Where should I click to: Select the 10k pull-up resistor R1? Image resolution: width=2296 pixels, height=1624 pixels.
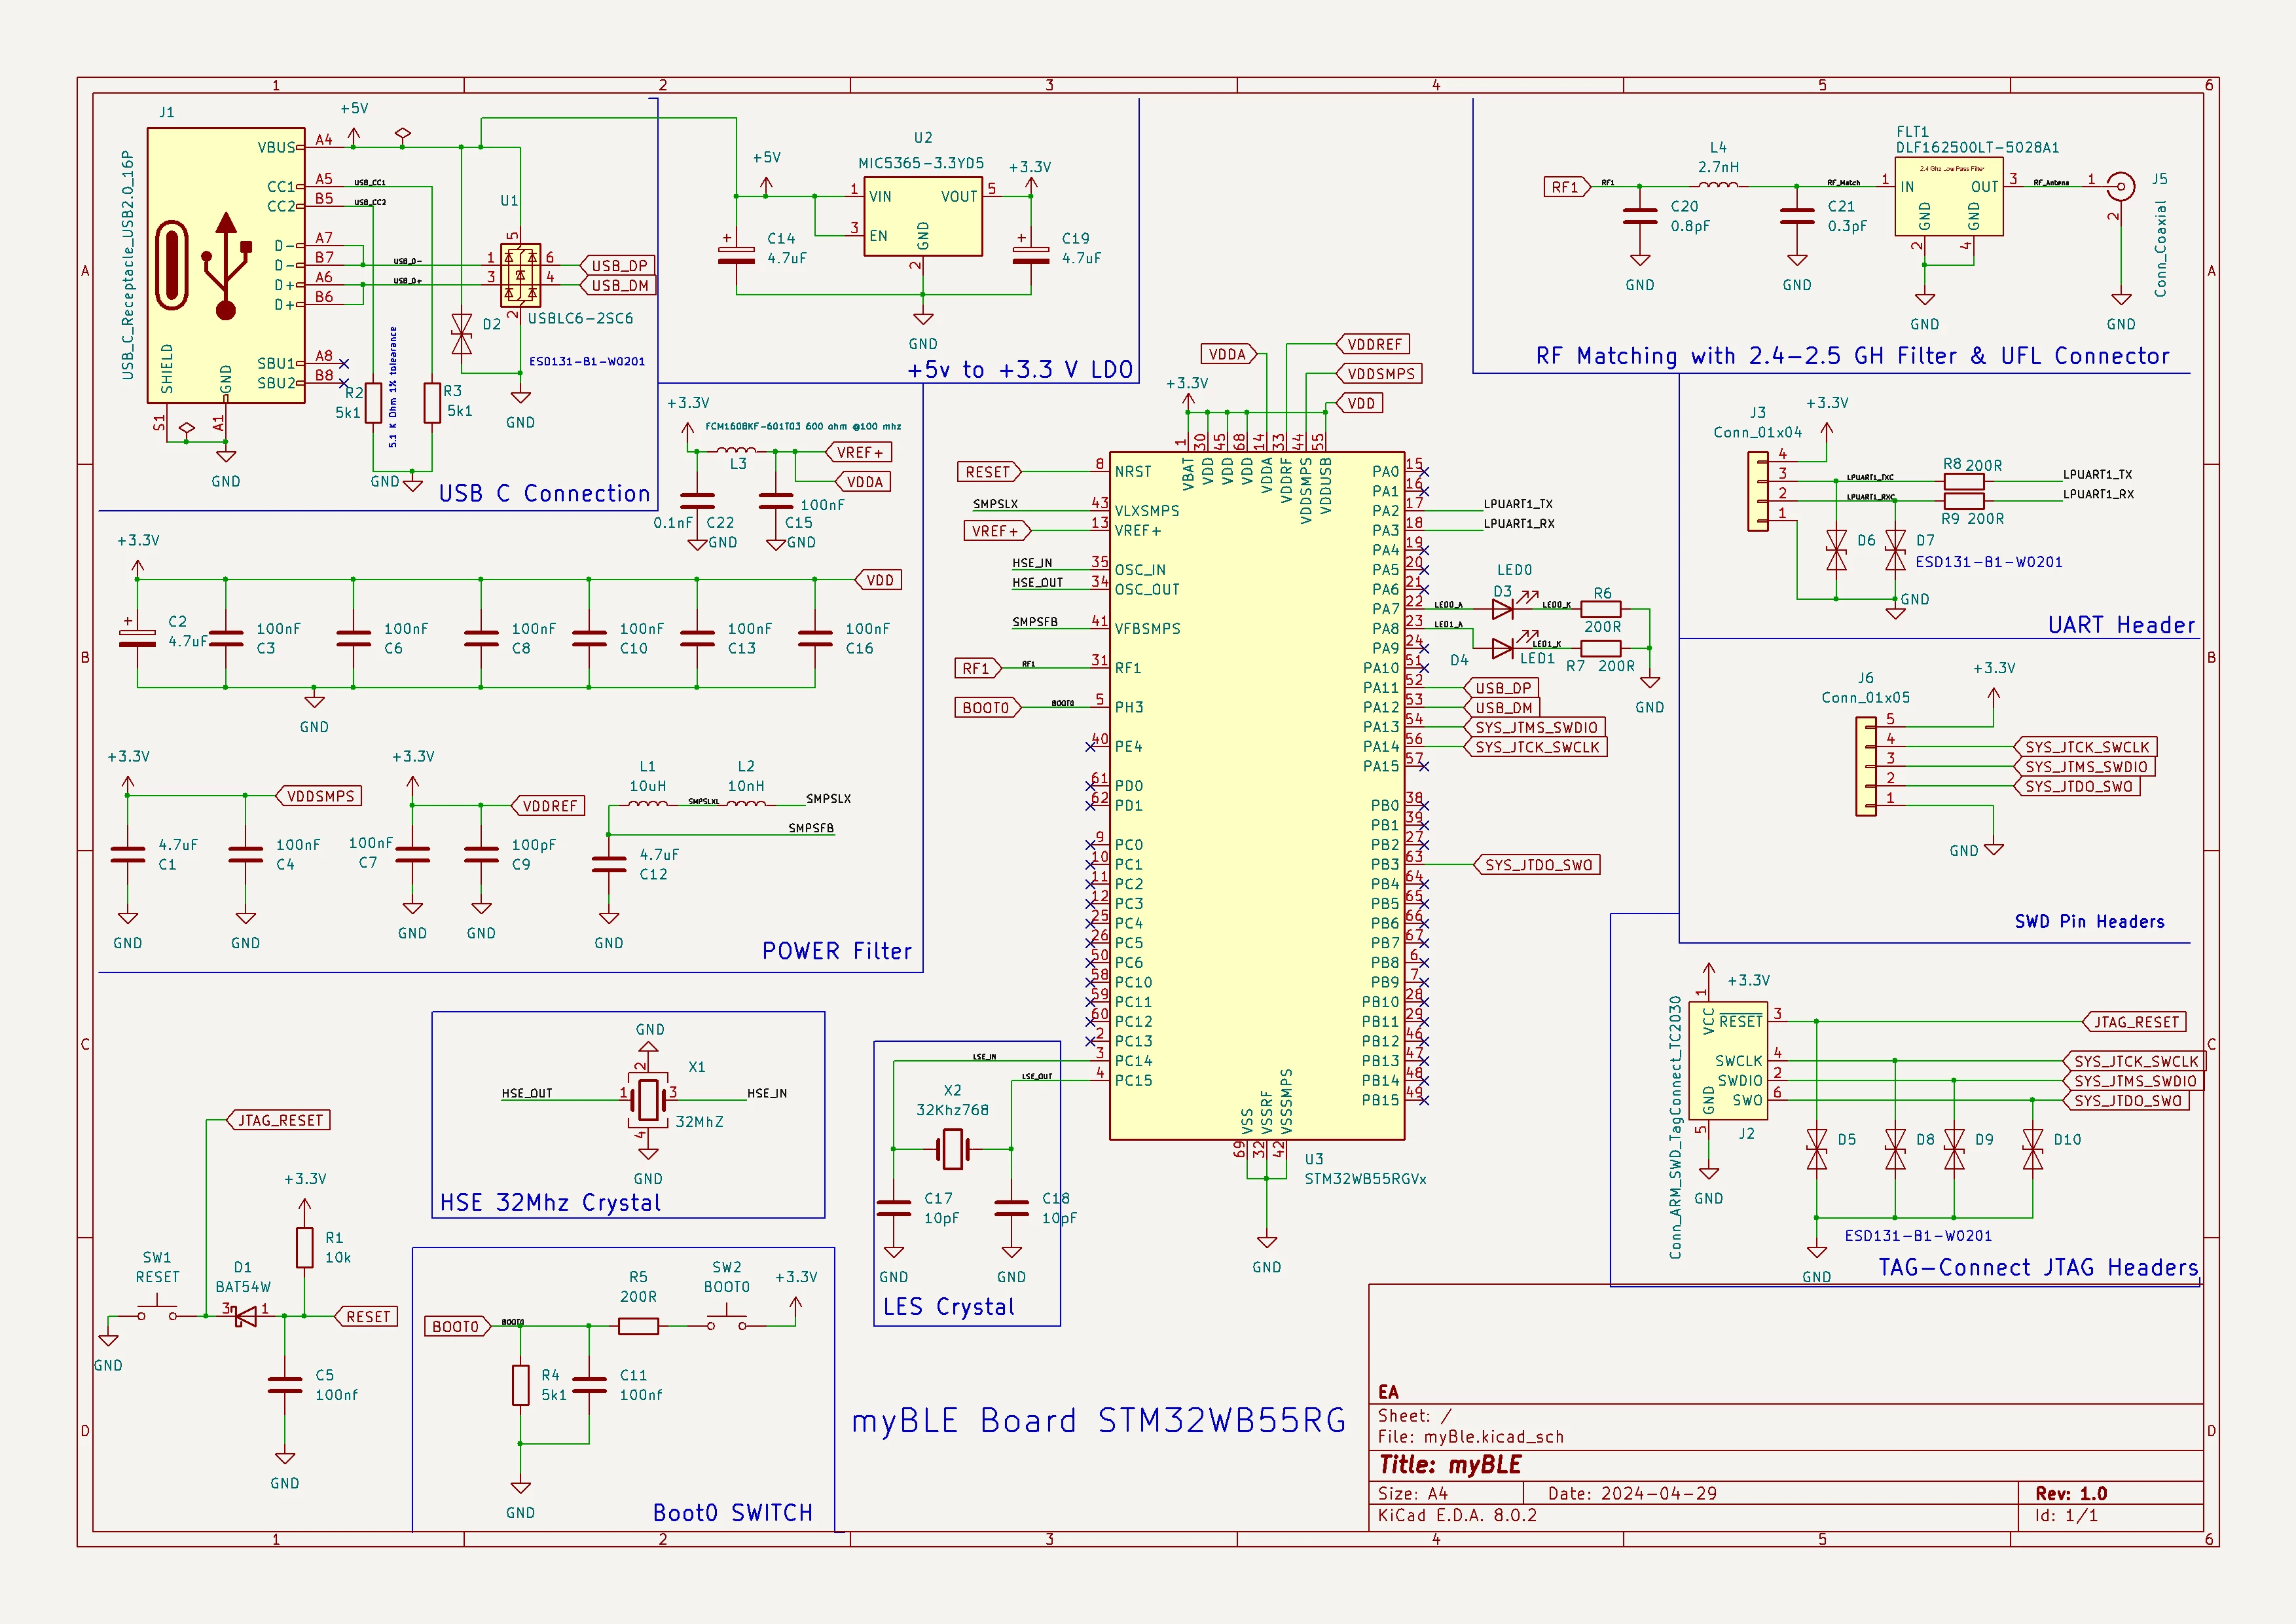pyautogui.click(x=304, y=1247)
